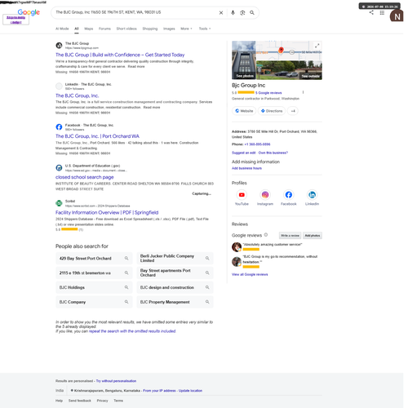Open Facebook profile icon in Profiles
Image resolution: width=408 pixels, height=408 pixels.
289,195
